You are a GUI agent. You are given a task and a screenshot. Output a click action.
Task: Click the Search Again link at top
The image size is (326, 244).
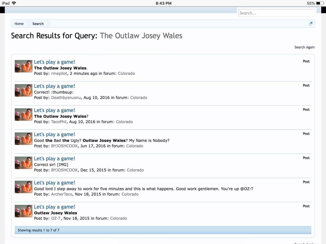304,47
